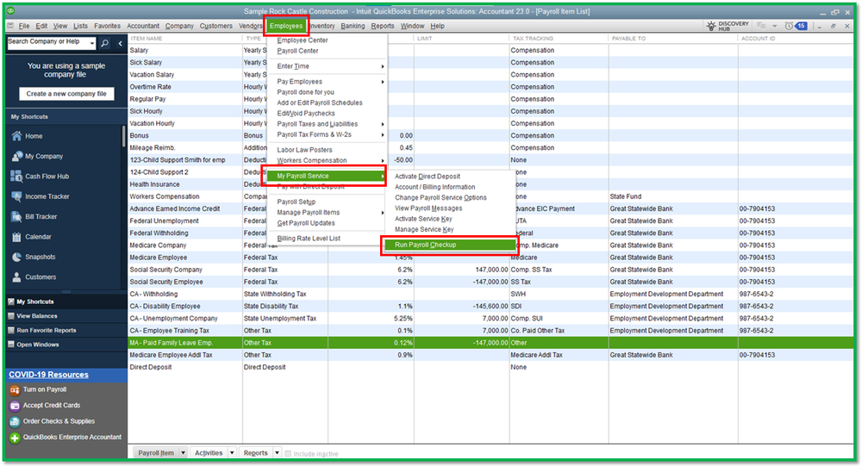Open Activities dropdown arrow
This screenshot has height=466, width=861.
click(232, 453)
